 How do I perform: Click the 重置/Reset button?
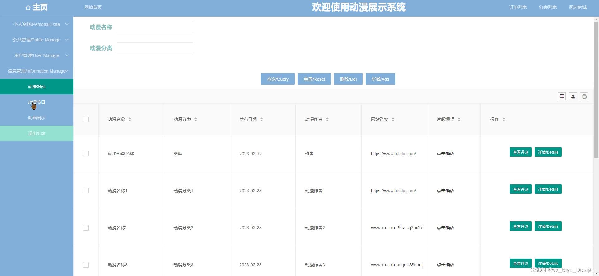[314, 79]
